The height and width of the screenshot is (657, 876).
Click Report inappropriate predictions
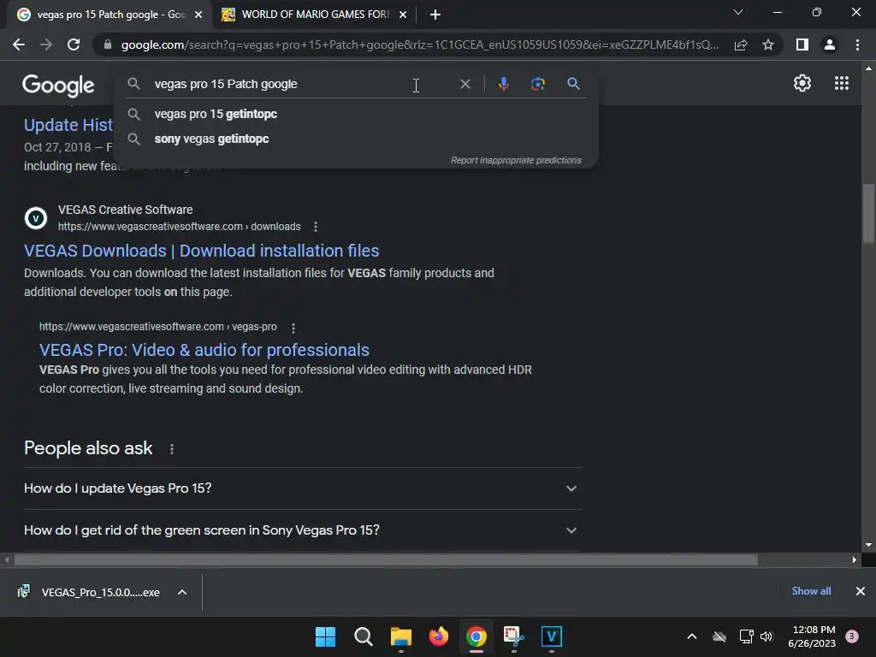pos(516,160)
